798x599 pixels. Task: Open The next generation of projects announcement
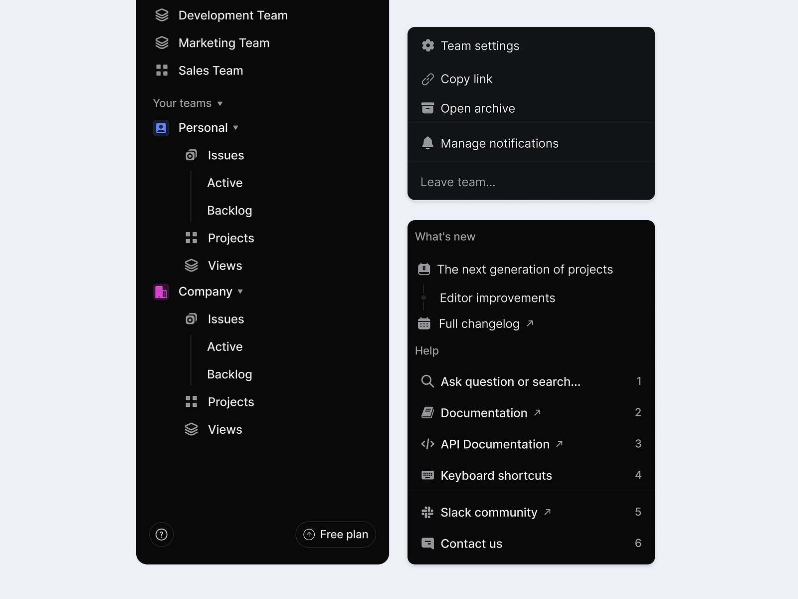(525, 269)
